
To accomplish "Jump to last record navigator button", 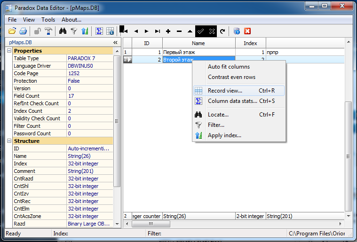I will [x=158, y=31].
